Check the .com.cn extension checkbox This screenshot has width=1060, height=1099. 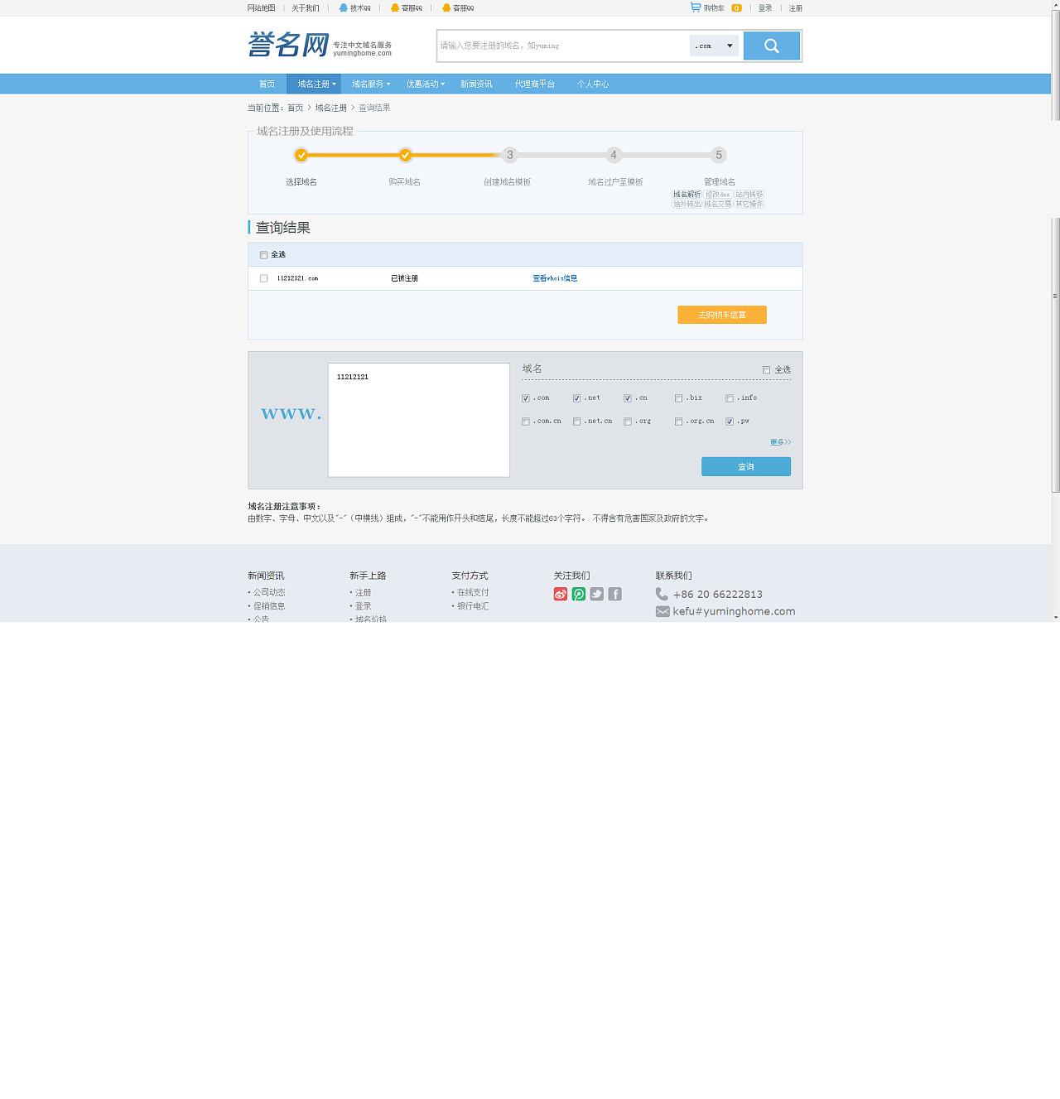[526, 422]
